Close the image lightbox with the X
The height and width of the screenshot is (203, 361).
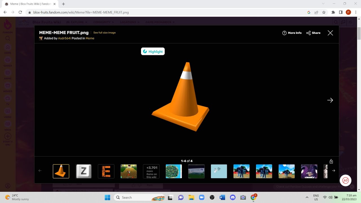330,33
